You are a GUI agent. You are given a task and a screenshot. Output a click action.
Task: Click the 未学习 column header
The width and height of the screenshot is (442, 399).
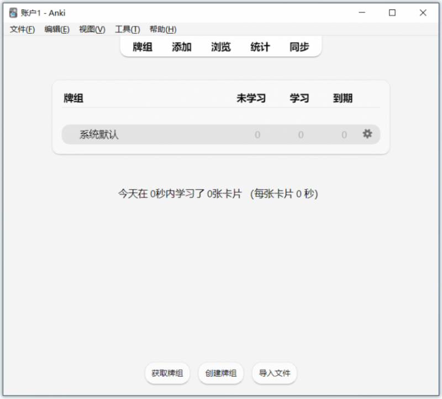251,98
